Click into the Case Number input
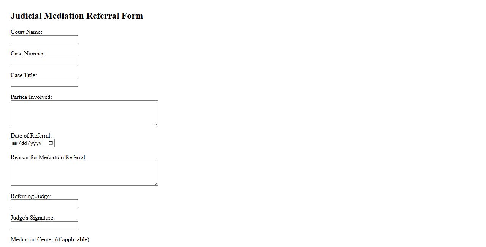 (x=44, y=61)
